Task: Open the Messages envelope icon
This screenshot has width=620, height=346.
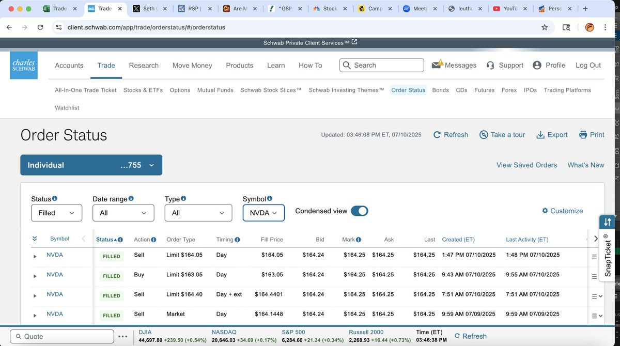Action: point(437,65)
